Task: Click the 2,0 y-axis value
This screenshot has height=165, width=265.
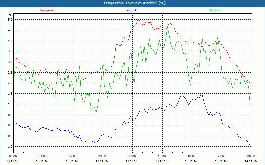Action: [10, 83]
